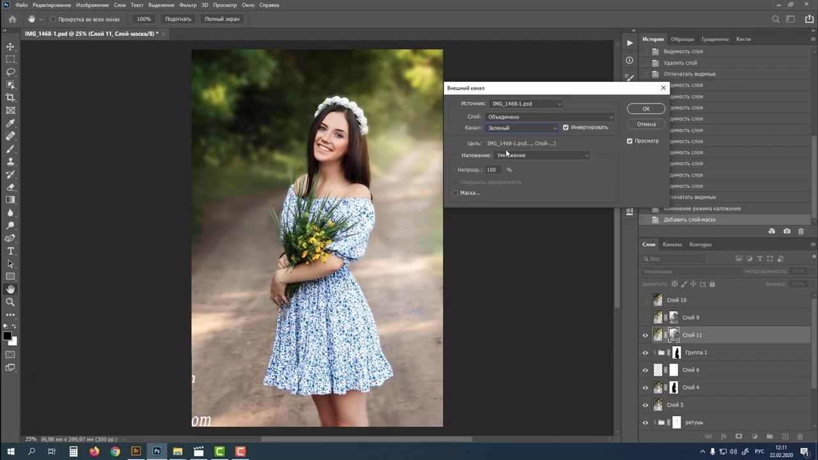
Task: Switch to the Градиенты tab
Action: (x=715, y=39)
